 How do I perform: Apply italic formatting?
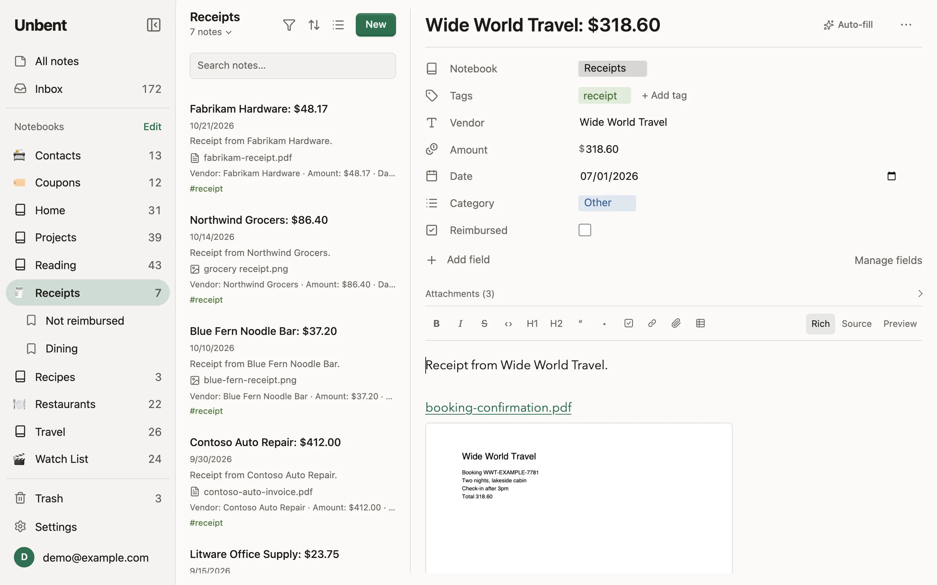click(460, 324)
